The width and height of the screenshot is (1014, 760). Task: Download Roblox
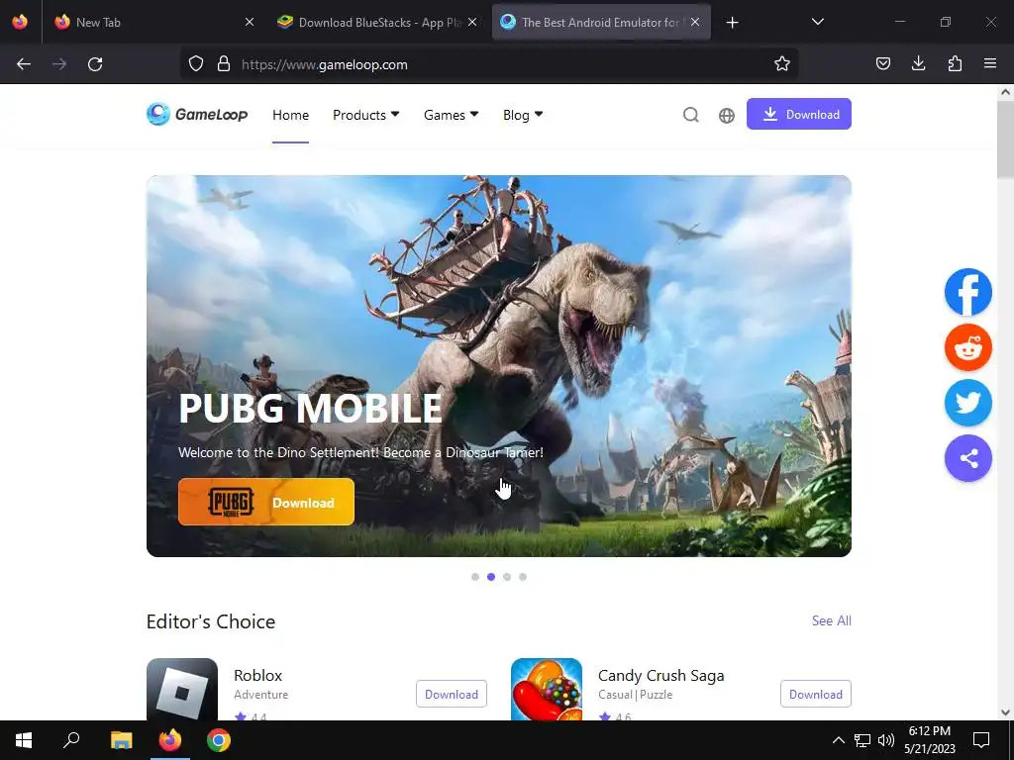click(452, 694)
